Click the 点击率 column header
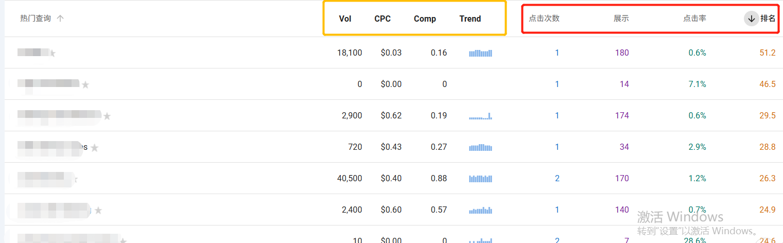The image size is (783, 243). click(x=694, y=19)
